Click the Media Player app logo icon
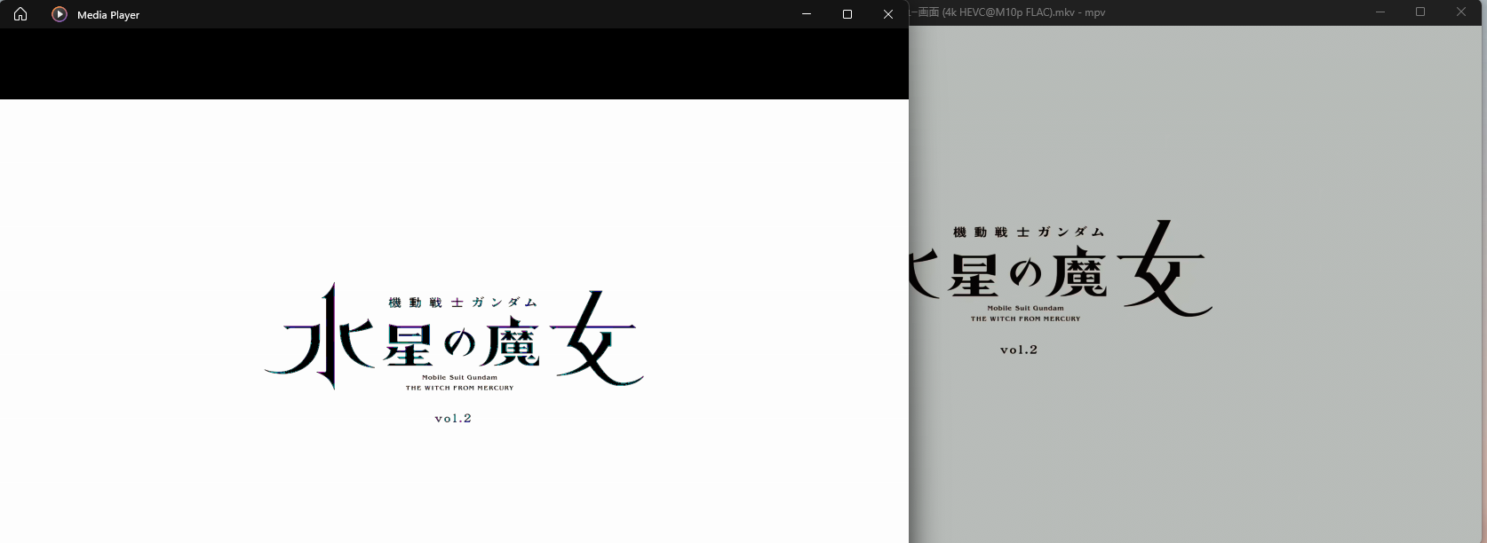This screenshot has width=1487, height=543. 60,14
